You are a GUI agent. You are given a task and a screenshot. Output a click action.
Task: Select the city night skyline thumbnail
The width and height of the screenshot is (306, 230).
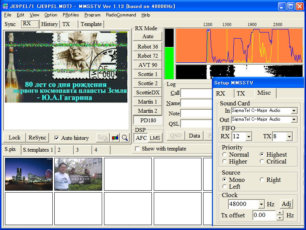(x=29, y=174)
